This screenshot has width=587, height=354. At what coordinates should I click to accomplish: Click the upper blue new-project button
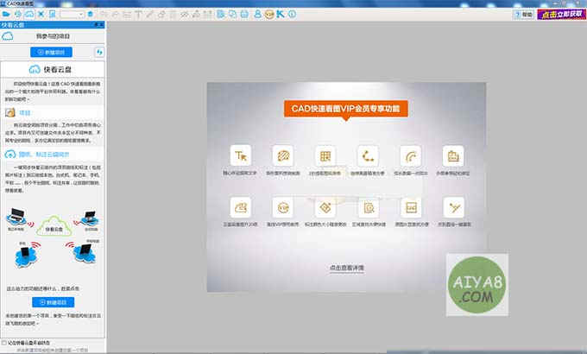coord(51,52)
